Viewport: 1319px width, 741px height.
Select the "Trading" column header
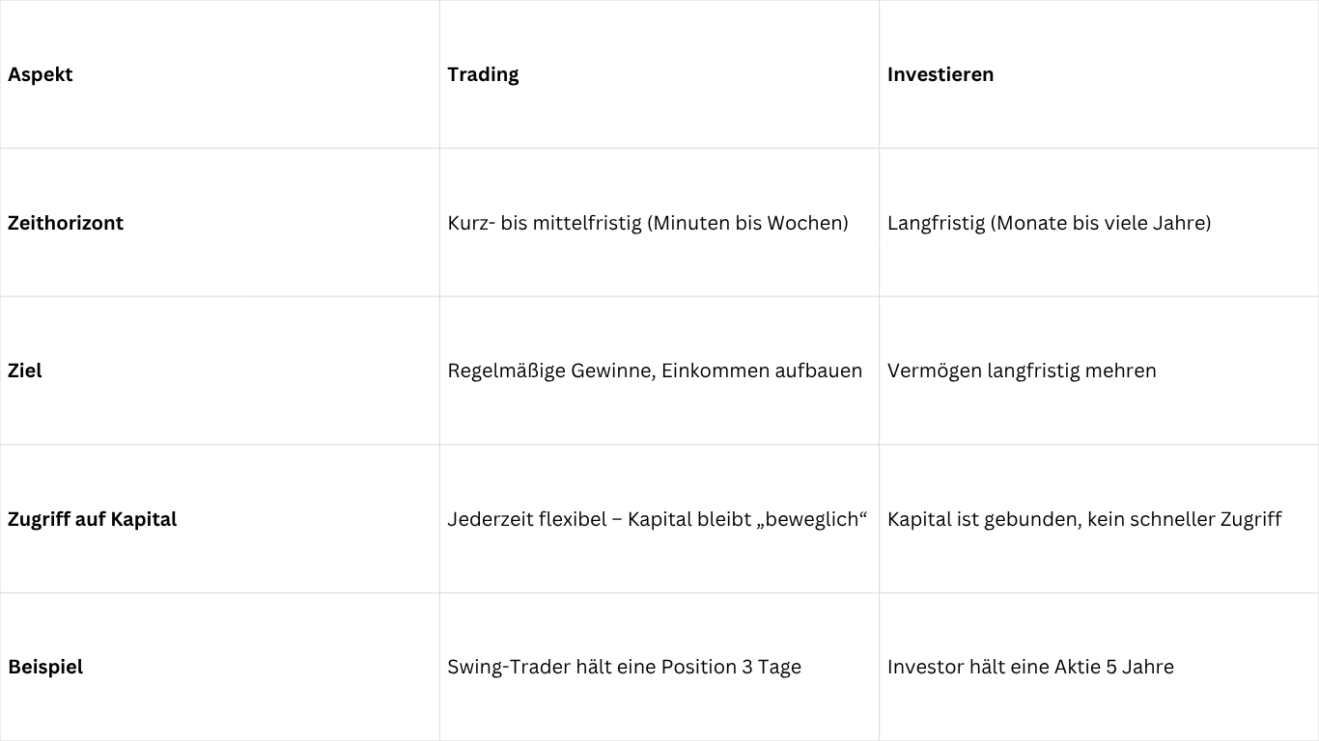(483, 74)
